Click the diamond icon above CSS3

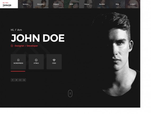[x=54, y=60]
